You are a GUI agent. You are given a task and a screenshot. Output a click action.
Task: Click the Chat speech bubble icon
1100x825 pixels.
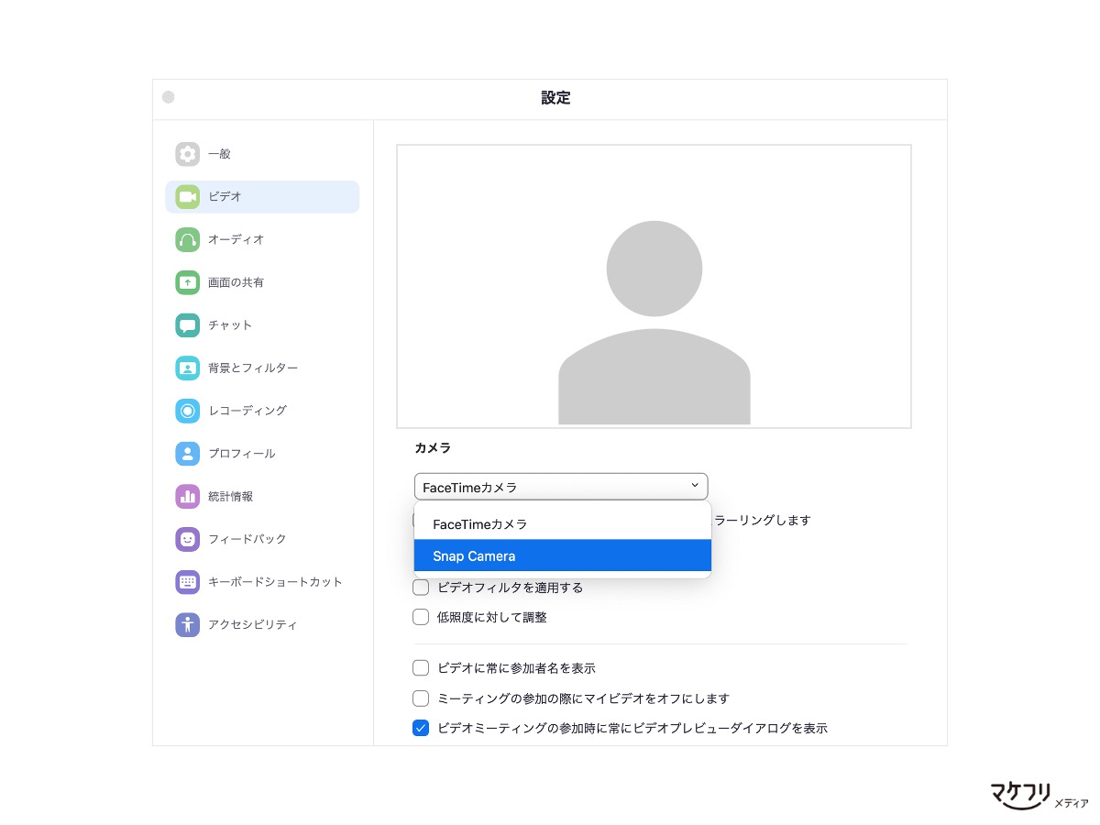(187, 325)
